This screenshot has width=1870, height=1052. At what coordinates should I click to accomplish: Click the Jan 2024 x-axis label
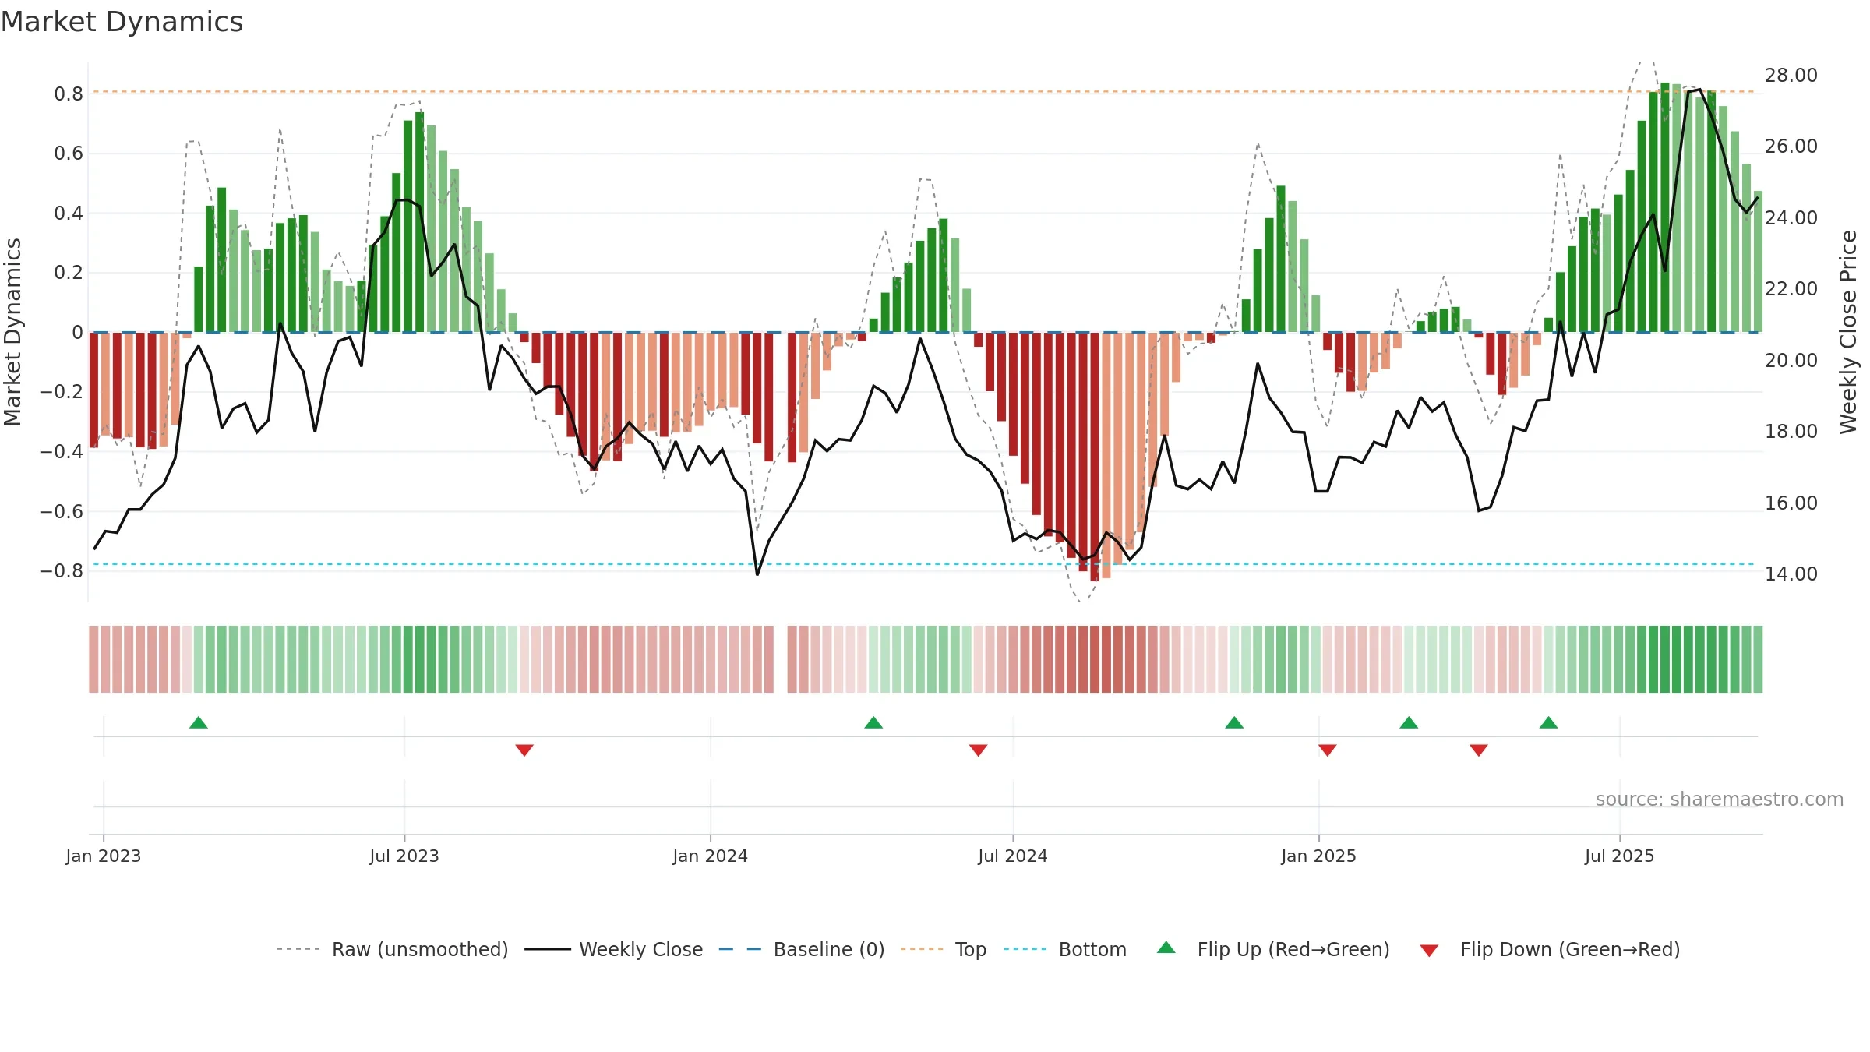[x=711, y=856]
